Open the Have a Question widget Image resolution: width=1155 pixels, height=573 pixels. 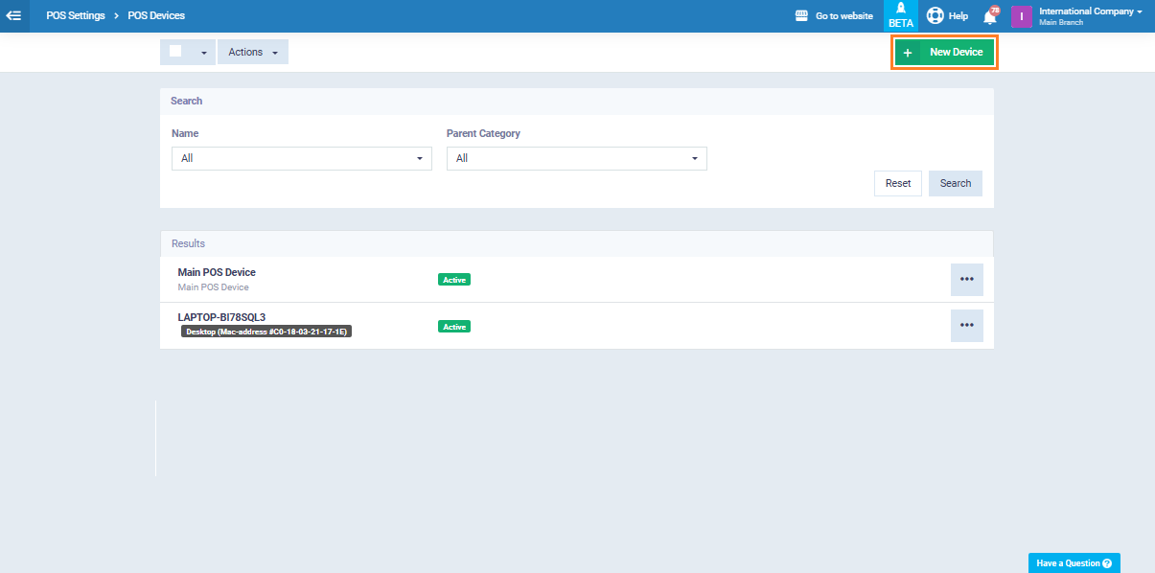pyautogui.click(x=1074, y=563)
